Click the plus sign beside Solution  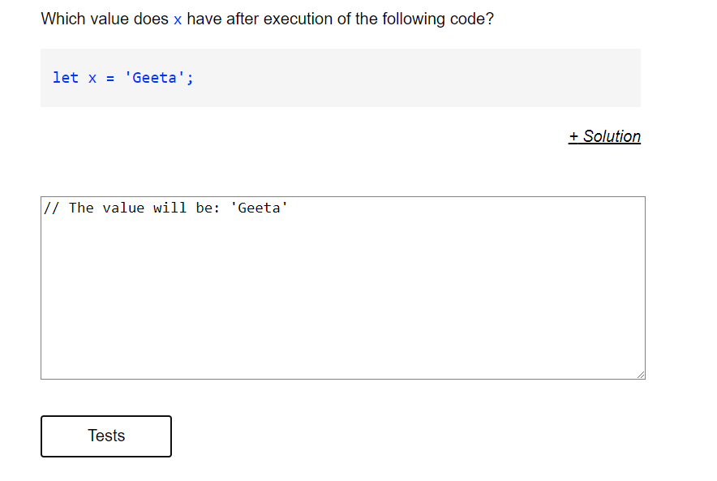(x=573, y=136)
